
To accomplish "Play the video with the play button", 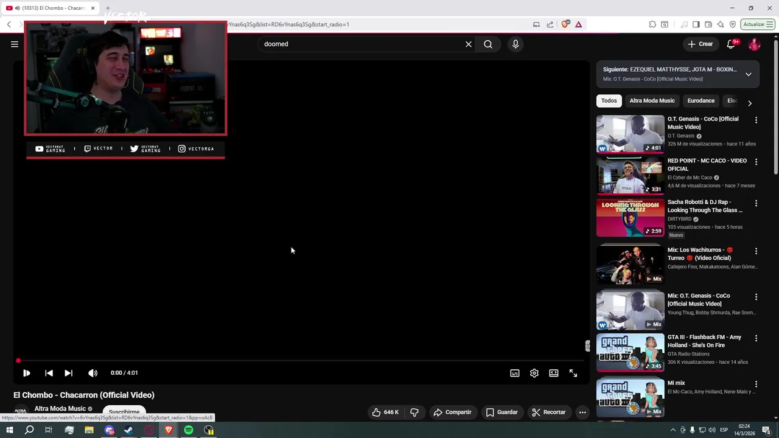I will (x=26, y=373).
